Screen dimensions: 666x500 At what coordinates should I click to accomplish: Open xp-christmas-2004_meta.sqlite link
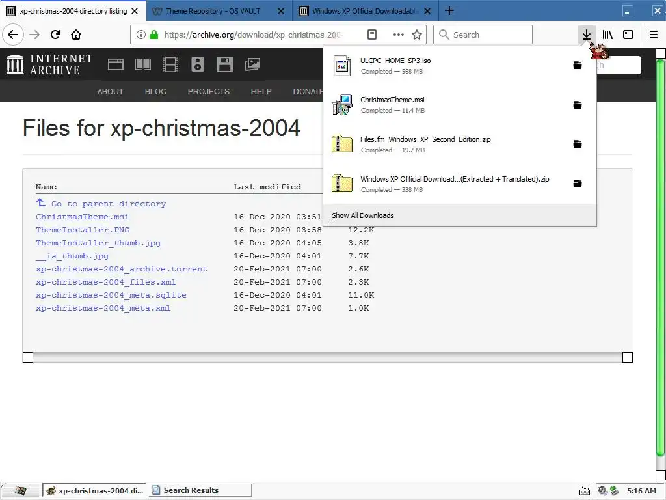111,295
